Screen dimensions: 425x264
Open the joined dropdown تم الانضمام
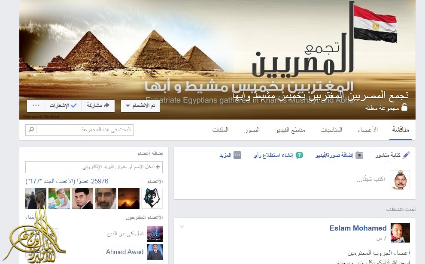pos(140,106)
